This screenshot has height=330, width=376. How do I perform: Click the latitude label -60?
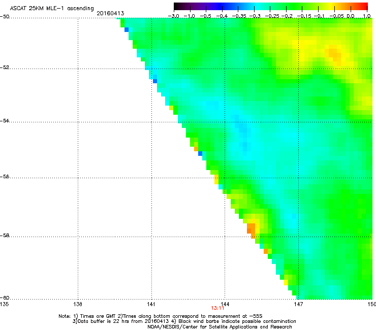(5, 298)
